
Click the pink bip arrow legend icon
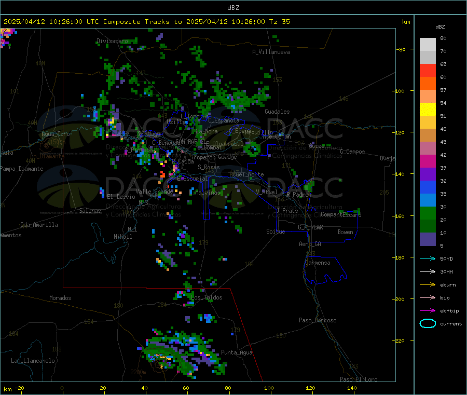428,297
